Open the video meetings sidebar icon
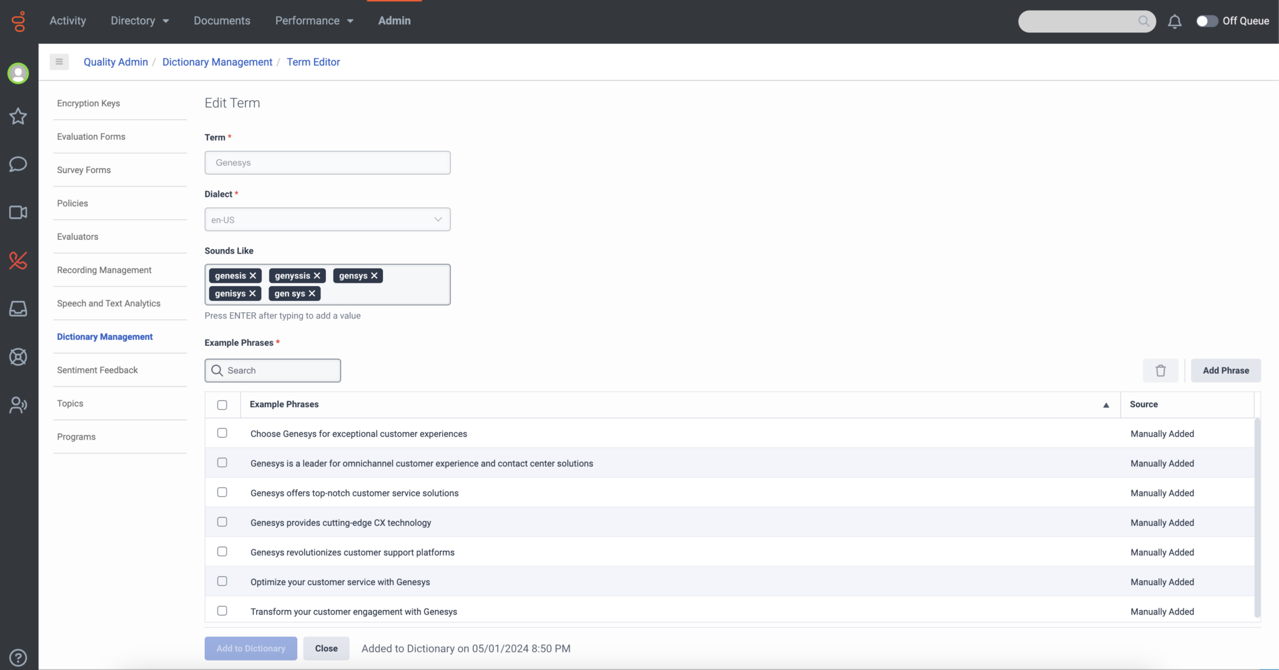Image resolution: width=1279 pixels, height=670 pixels. coord(18,212)
